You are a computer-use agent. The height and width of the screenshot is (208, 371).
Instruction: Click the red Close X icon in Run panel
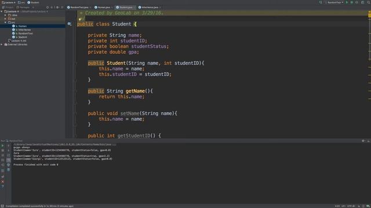tap(2, 181)
